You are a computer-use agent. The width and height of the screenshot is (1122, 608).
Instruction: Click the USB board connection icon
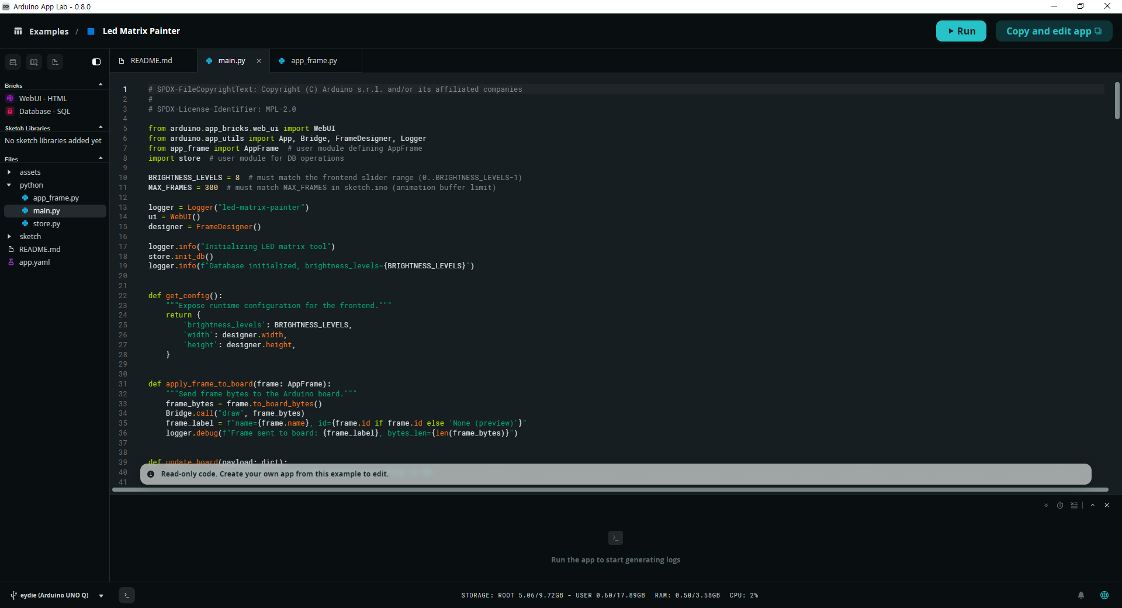click(x=13, y=595)
